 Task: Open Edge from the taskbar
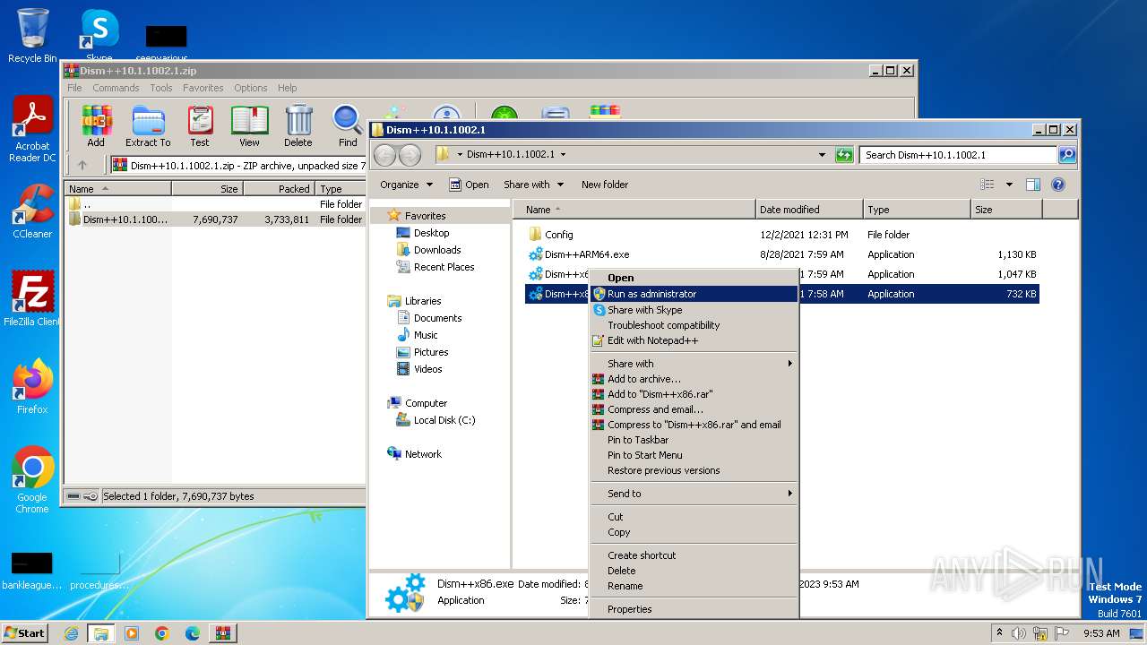[193, 633]
